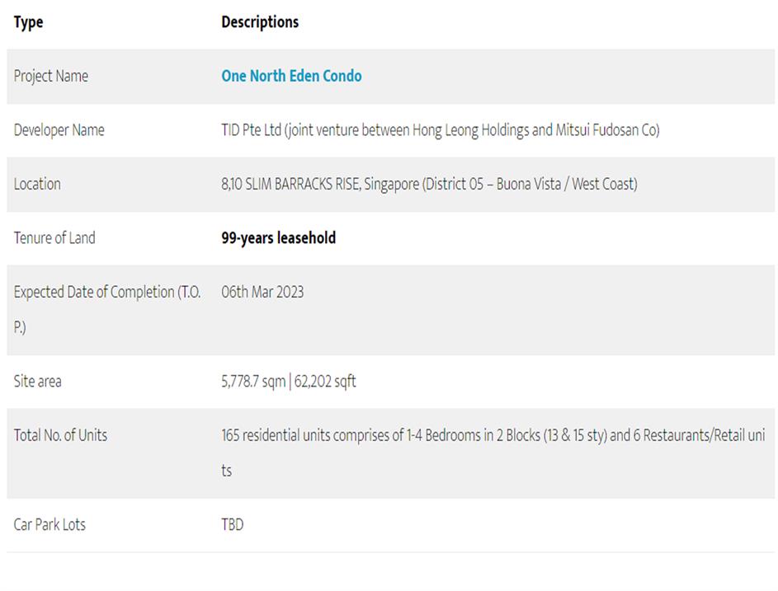Click the 99-years leasehold value

[278, 238]
